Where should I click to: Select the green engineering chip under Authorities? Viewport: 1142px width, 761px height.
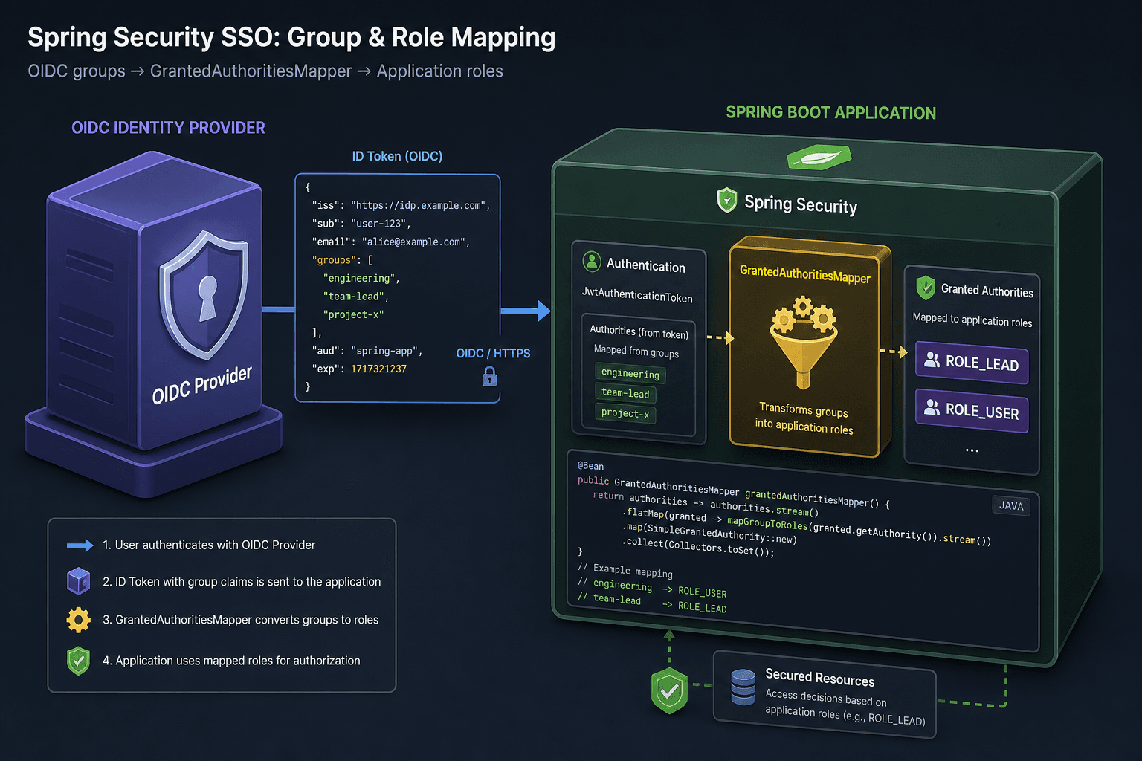coord(630,373)
